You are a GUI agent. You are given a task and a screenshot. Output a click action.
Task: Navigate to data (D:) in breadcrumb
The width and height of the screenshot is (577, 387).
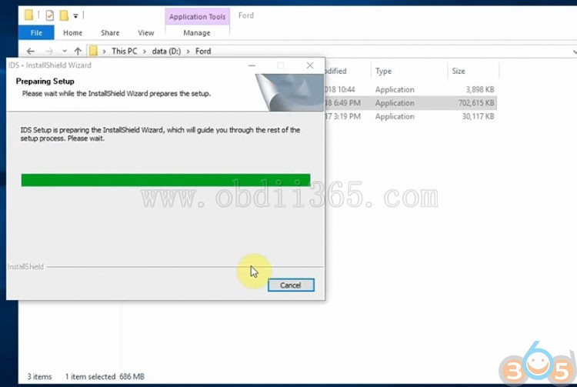click(166, 51)
